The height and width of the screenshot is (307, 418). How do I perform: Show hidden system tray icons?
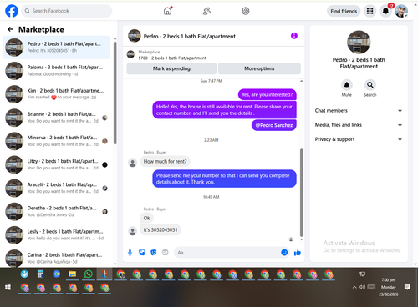(x=354, y=287)
